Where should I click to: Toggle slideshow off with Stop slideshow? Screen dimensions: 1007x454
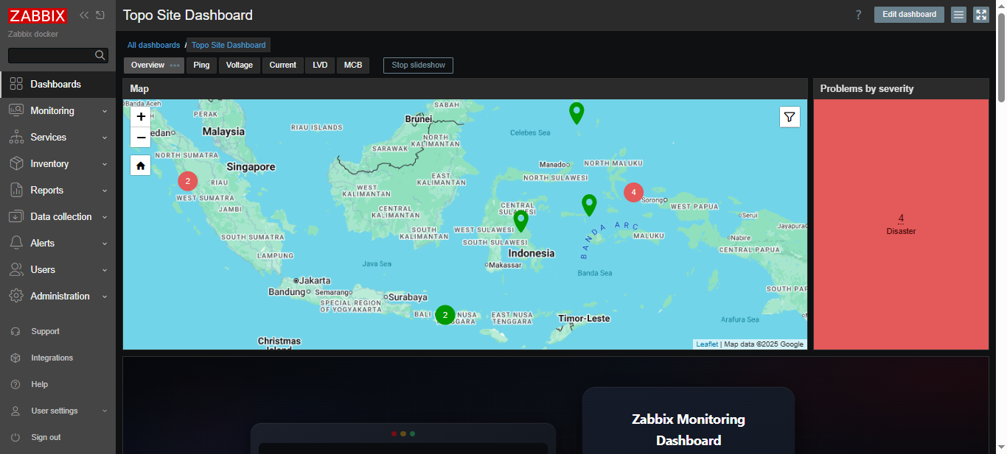click(x=418, y=65)
